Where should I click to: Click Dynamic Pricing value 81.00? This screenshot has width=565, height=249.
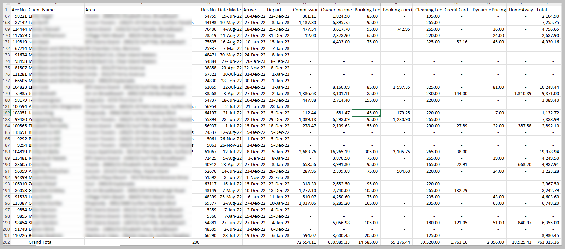[498, 87]
